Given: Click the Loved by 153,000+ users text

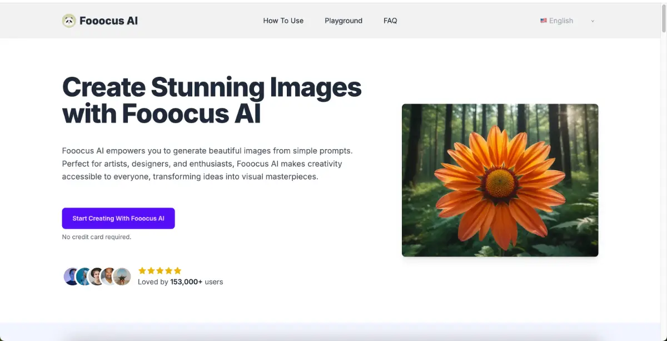Looking at the screenshot, I should tap(180, 281).
